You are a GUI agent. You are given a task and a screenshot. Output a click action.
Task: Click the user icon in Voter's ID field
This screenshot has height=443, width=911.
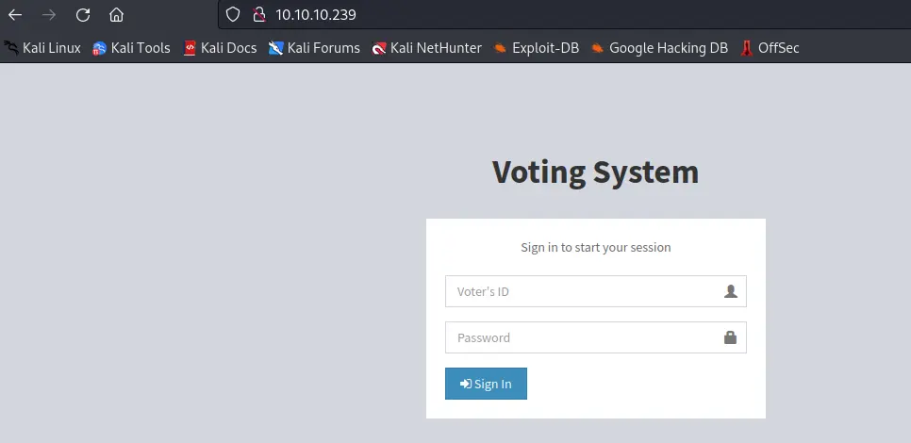[x=730, y=291]
